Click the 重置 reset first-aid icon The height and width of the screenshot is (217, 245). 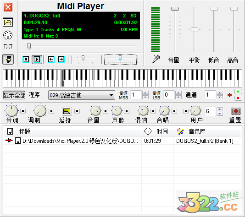click(236, 111)
